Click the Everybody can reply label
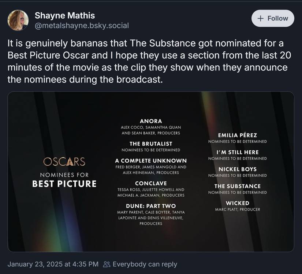 pyautogui.click(x=144, y=264)
